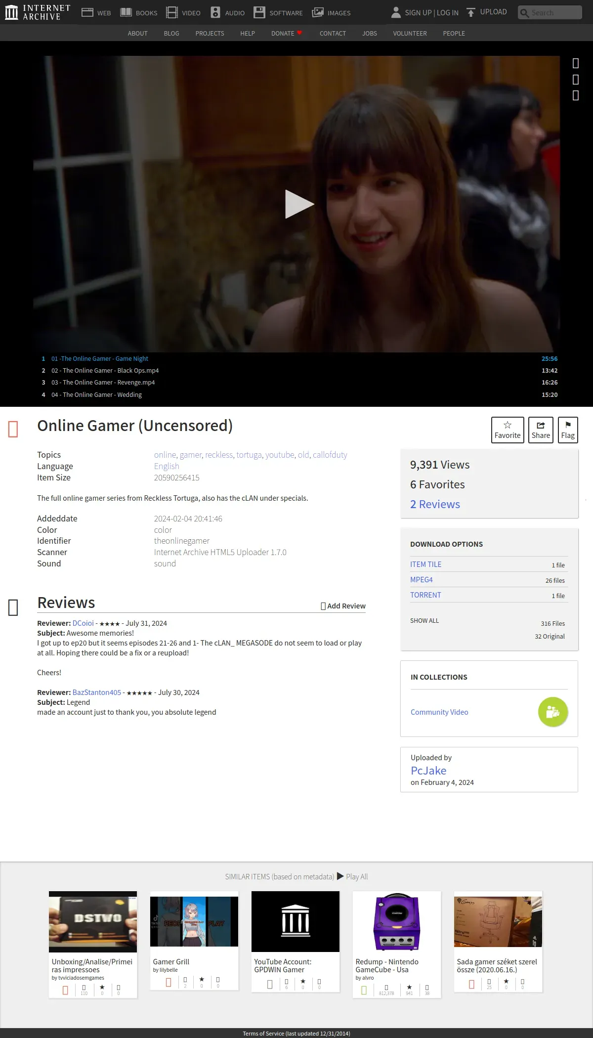
Task: Open YouTube Account GPDWIN Gamer thumbnail
Action: [296, 921]
